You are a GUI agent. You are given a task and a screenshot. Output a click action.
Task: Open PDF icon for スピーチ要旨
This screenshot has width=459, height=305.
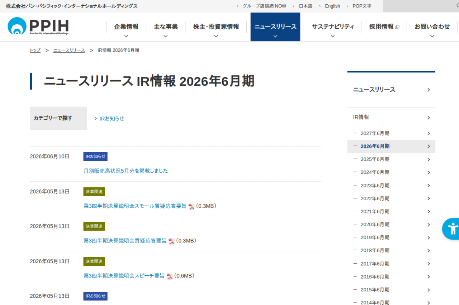click(x=170, y=276)
